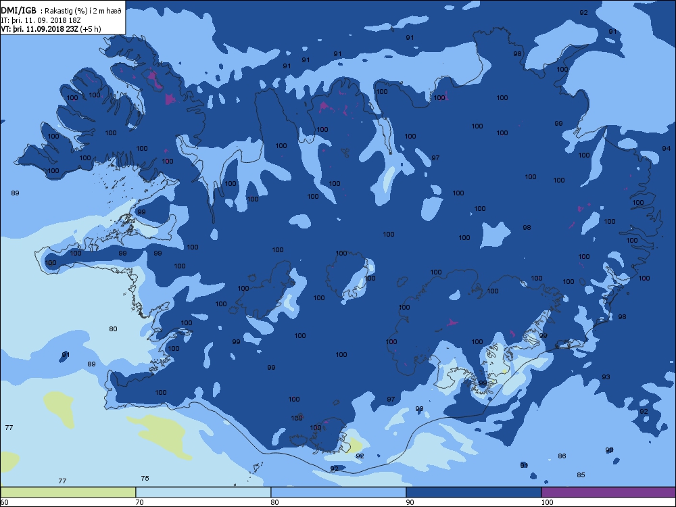Viewport: 676px width, 507px height.
Task: Click the yellow-green 60–70 legend color band
Action: (x=68, y=492)
